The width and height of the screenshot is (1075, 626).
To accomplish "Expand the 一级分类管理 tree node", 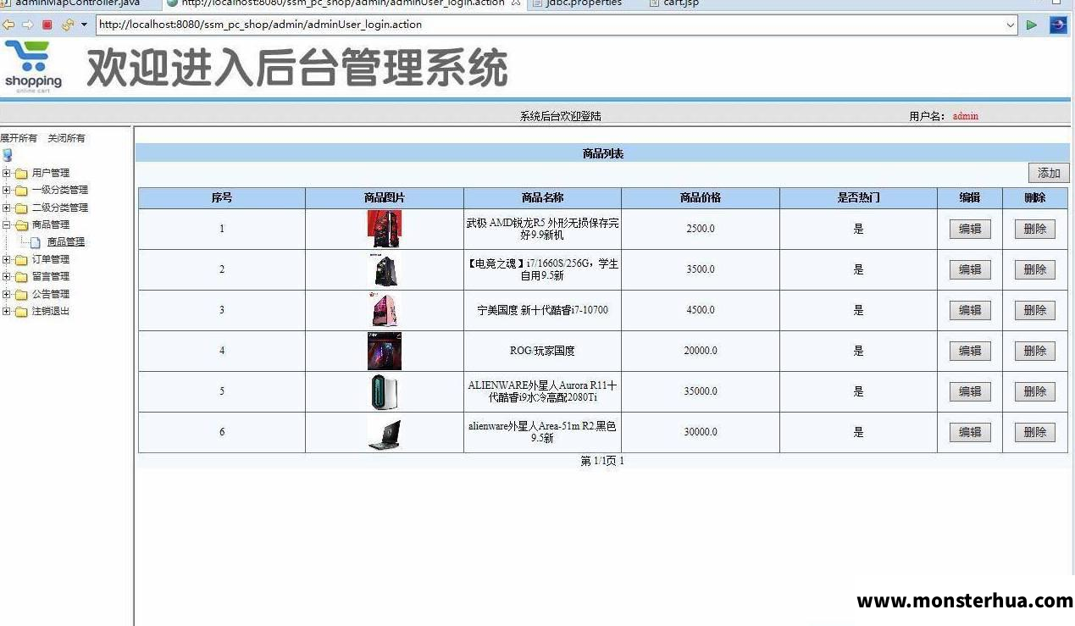I will tap(7, 191).
